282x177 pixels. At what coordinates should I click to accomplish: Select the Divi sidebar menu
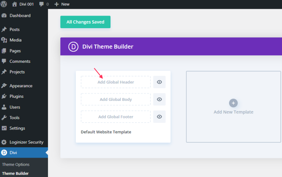point(24,153)
